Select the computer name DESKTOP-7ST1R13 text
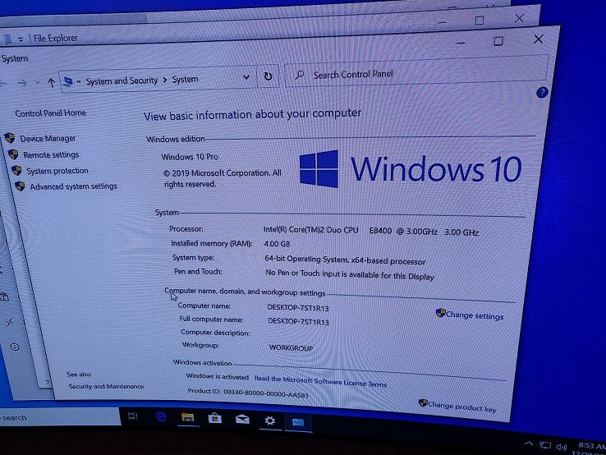606x455 pixels. pos(298,308)
